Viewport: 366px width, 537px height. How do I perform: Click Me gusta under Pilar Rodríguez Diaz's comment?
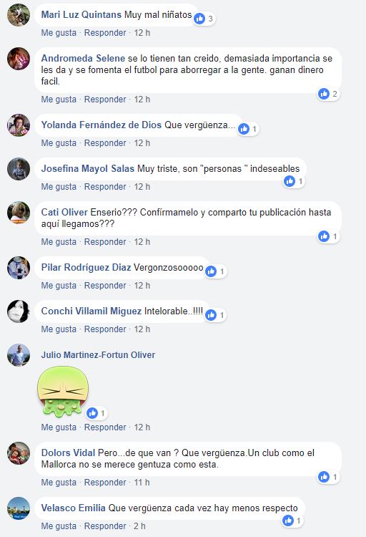[59, 286]
